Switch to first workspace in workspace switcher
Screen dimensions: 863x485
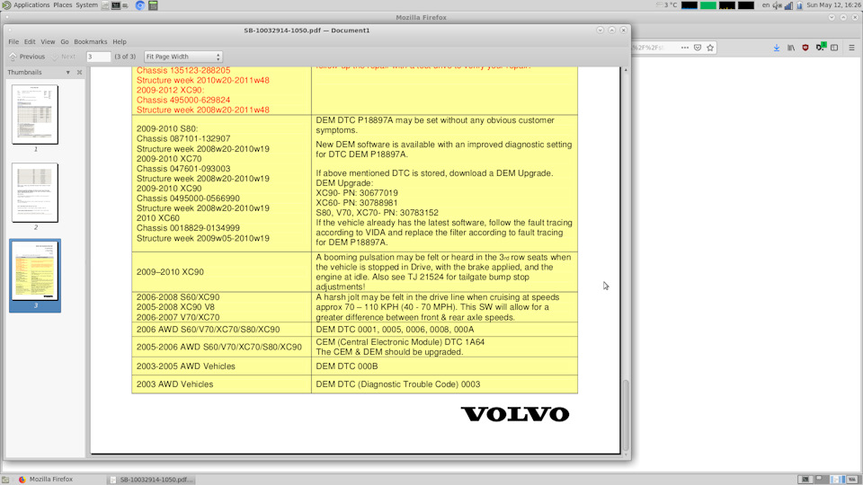[x=805, y=480]
